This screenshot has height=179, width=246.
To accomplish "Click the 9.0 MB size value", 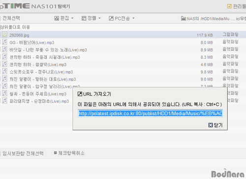I will [207, 79].
